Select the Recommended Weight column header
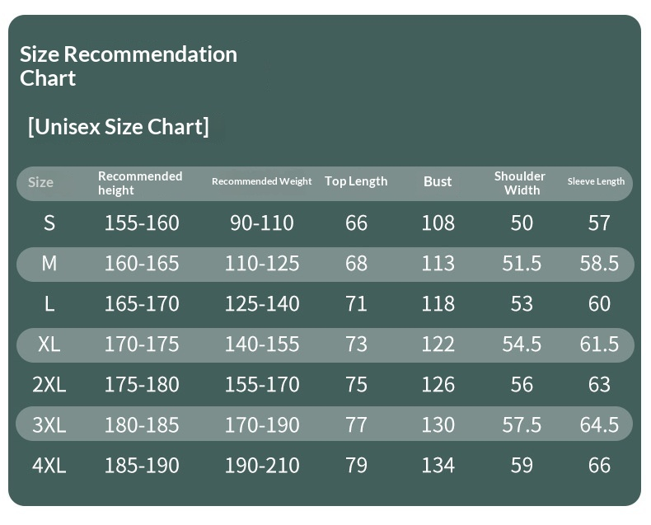651x525 pixels. click(261, 181)
